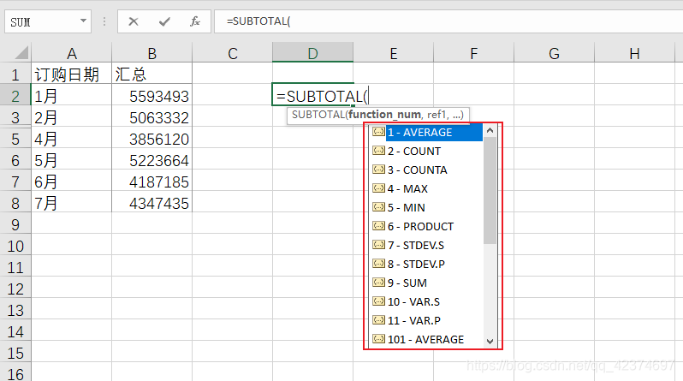Click cell containing 汇总

tap(152, 74)
